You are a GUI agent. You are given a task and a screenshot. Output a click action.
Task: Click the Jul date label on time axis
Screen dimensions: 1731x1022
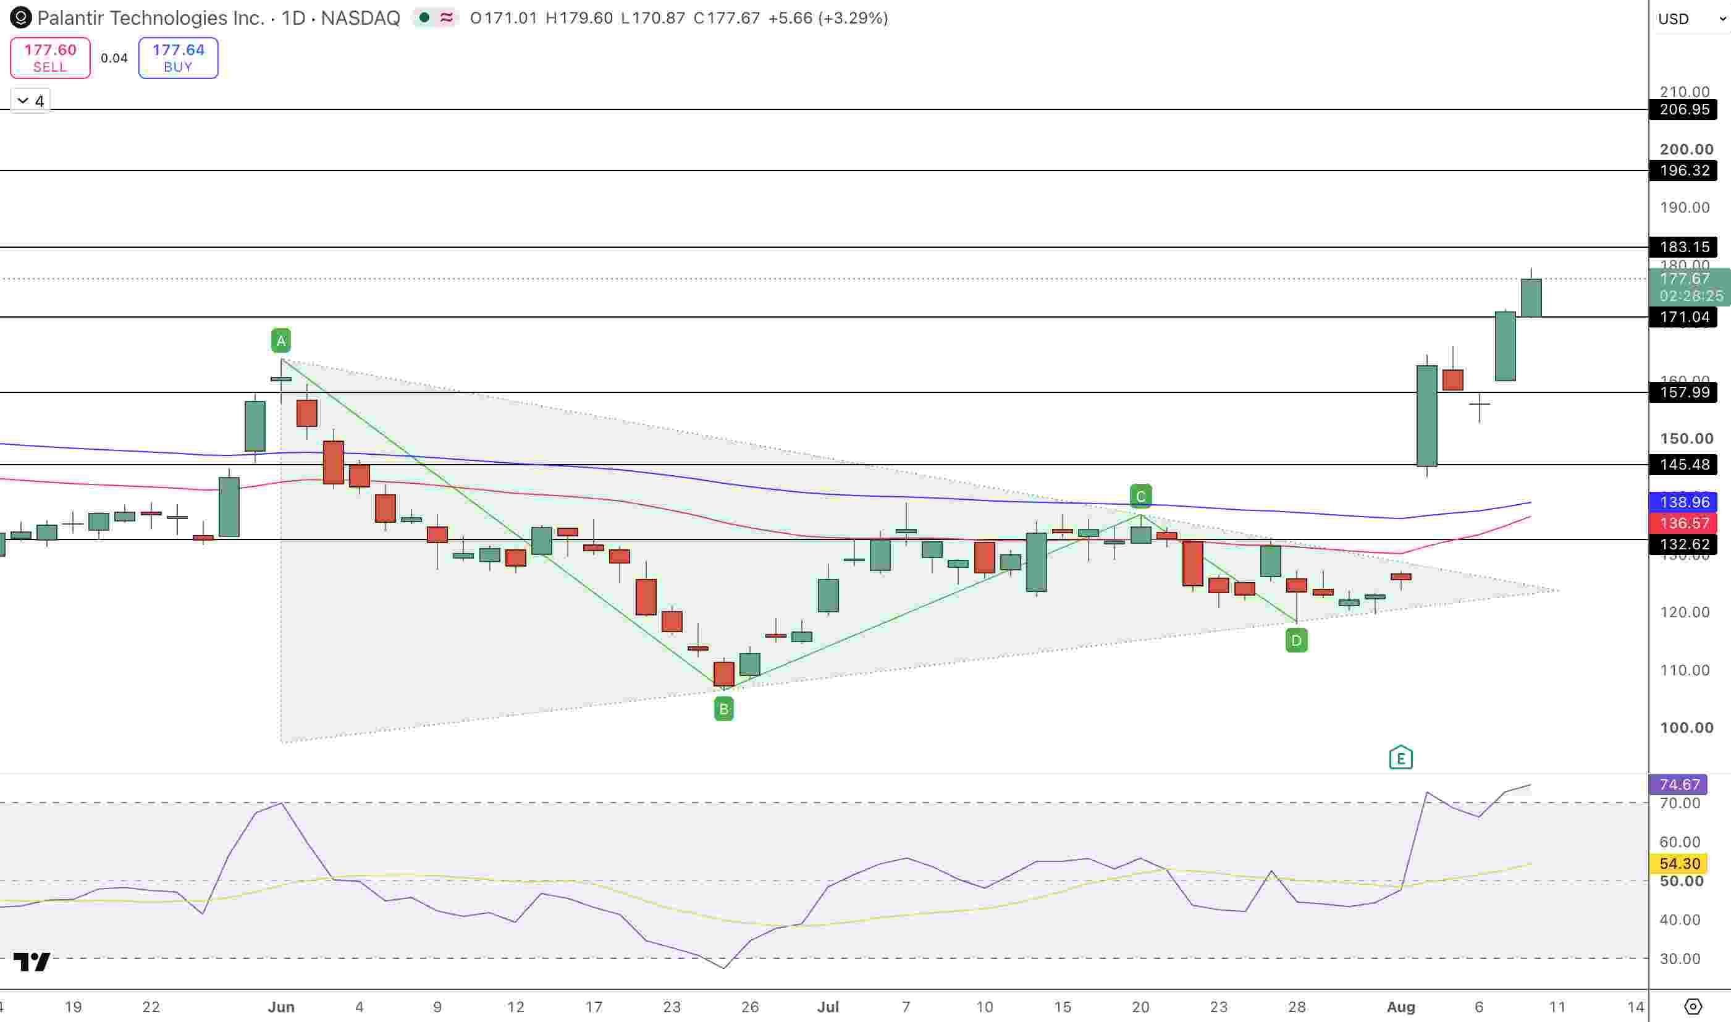click(x=828, y=1007)
